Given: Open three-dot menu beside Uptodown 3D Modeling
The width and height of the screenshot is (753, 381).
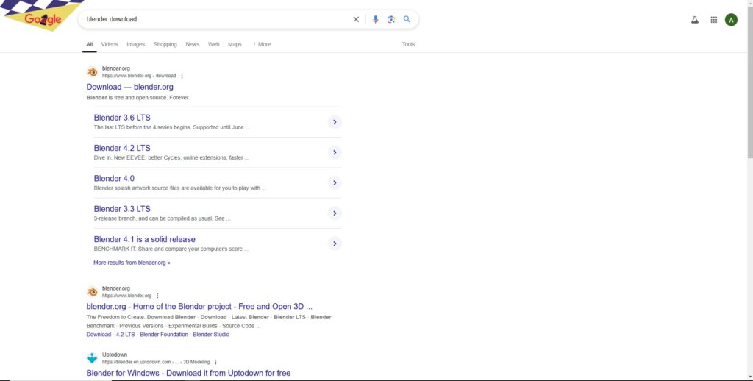Looking at the screenshot, I should pyautogui.click(x=215, y=362).
